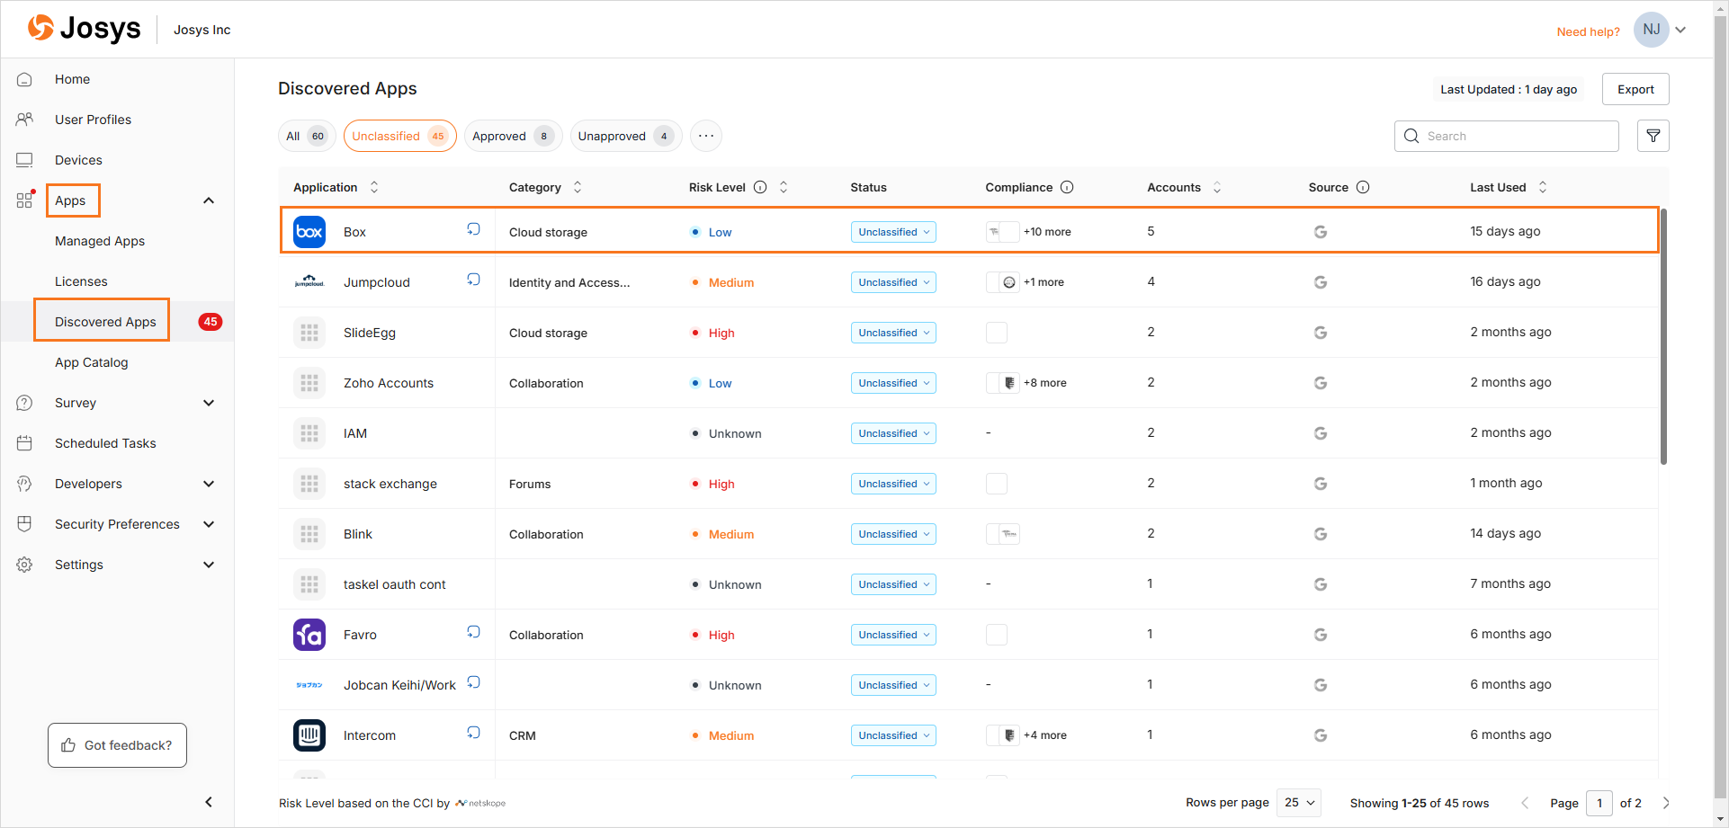Focus the Search input field

coord(1507,136)
